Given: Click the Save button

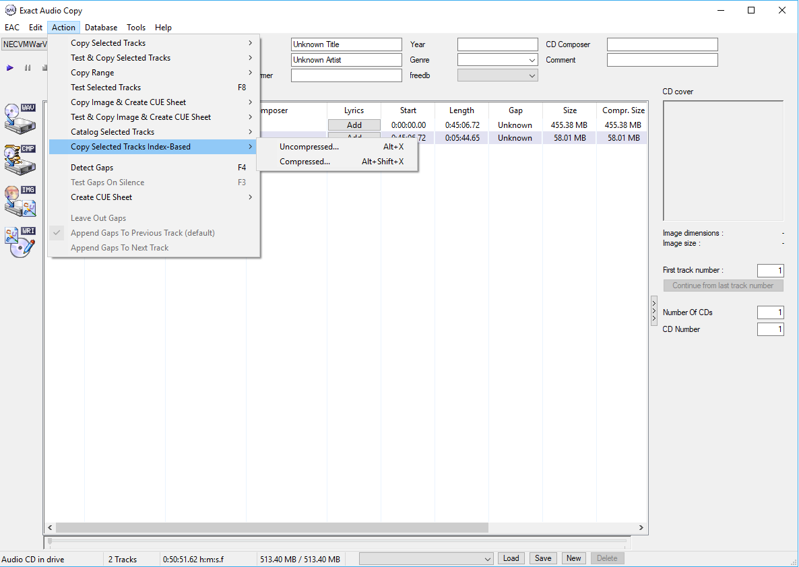Looking at the screenshot, I should click(x=543, y=558).
